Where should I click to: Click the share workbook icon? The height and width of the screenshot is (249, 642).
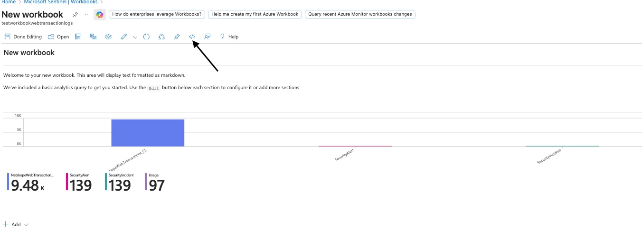tap(161, 37)
